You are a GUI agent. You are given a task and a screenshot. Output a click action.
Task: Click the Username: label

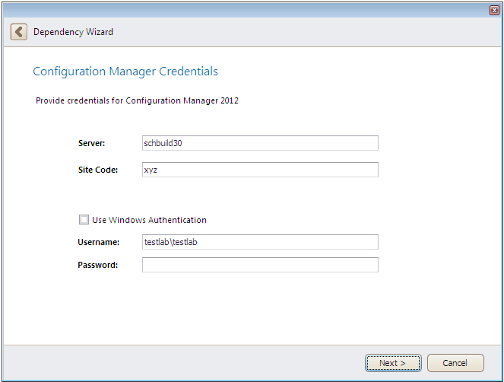99,242
